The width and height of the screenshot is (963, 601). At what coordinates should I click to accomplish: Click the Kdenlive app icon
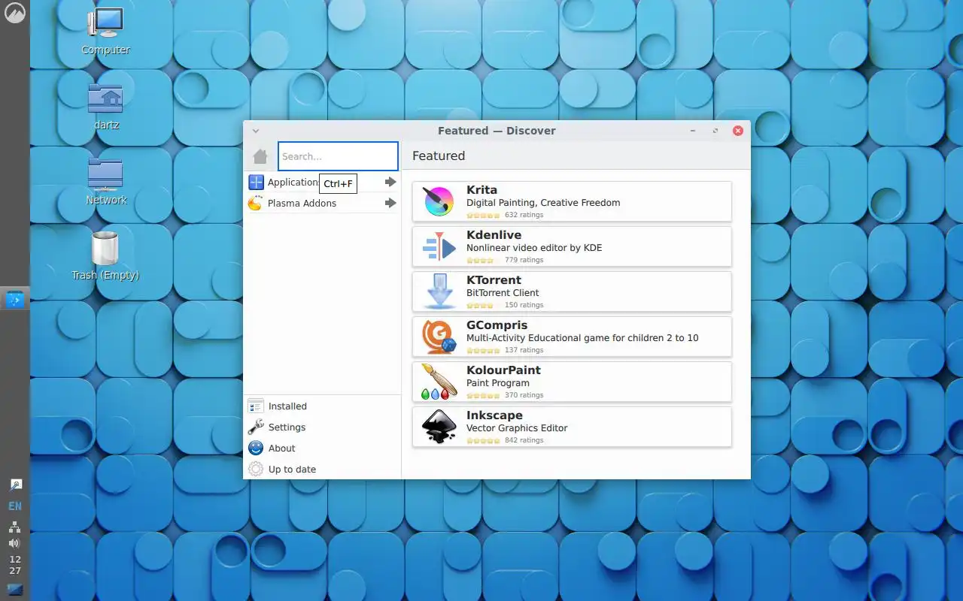439,246
